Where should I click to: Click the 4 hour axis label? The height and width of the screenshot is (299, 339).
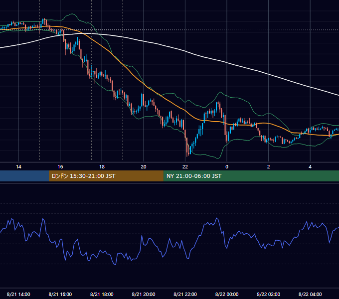coord(310,167)
